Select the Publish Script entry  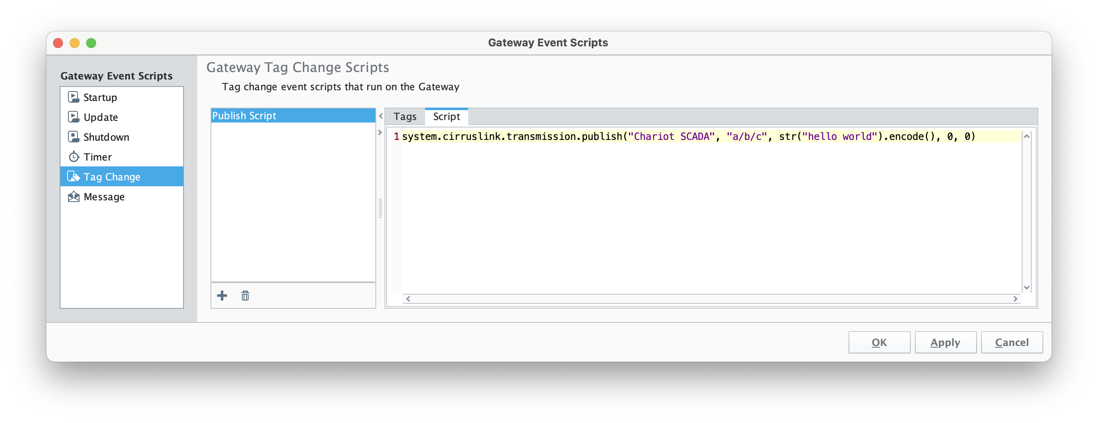tap(293, 115)
